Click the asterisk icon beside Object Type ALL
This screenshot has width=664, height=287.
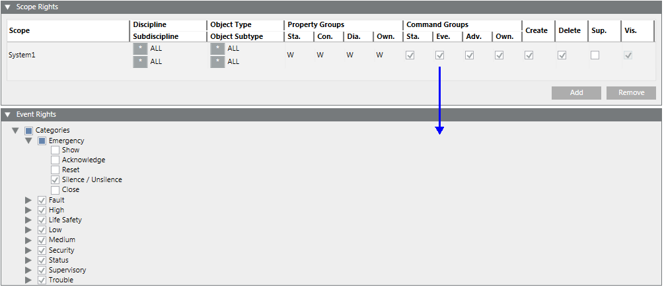(217, 49)
